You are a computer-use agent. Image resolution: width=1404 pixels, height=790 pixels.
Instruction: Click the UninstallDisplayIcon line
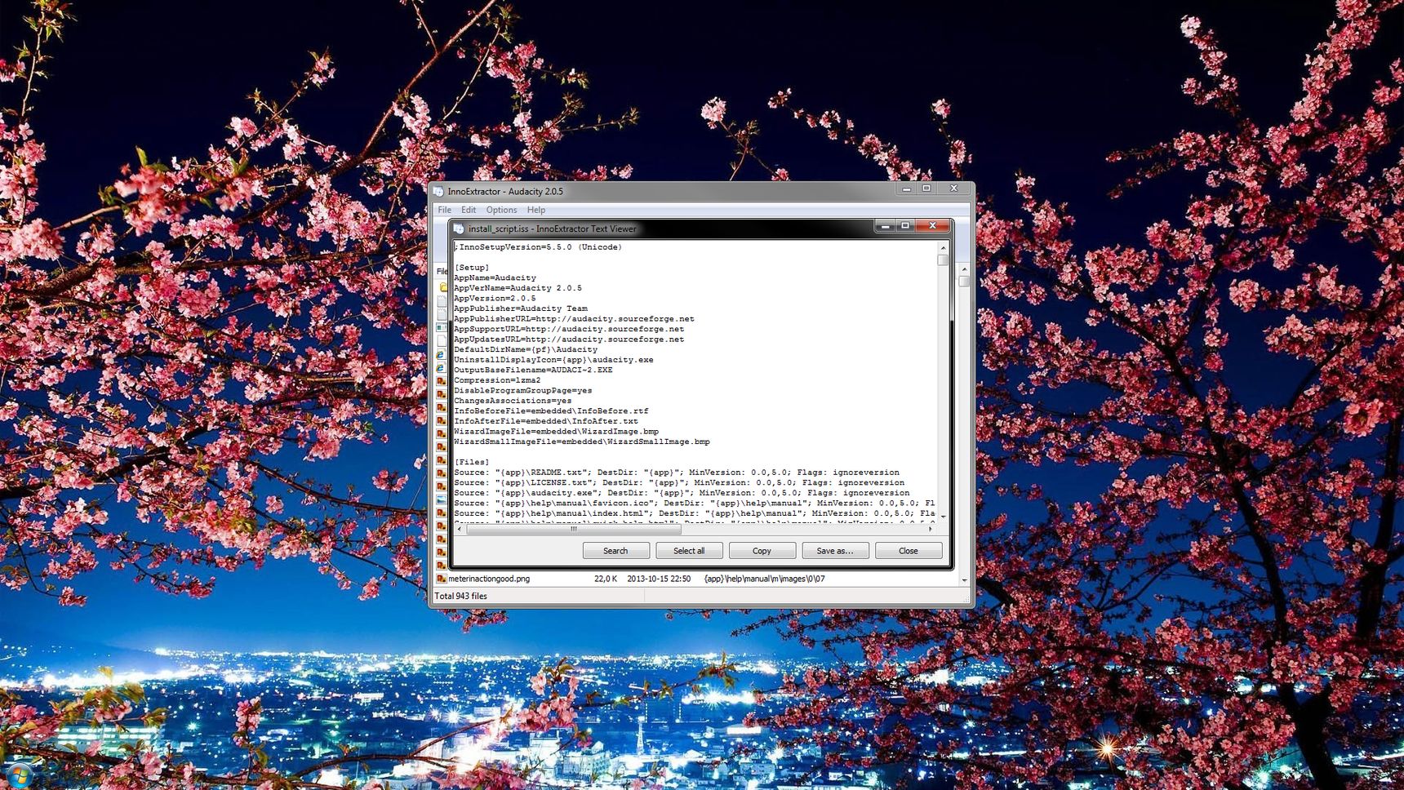553,360
